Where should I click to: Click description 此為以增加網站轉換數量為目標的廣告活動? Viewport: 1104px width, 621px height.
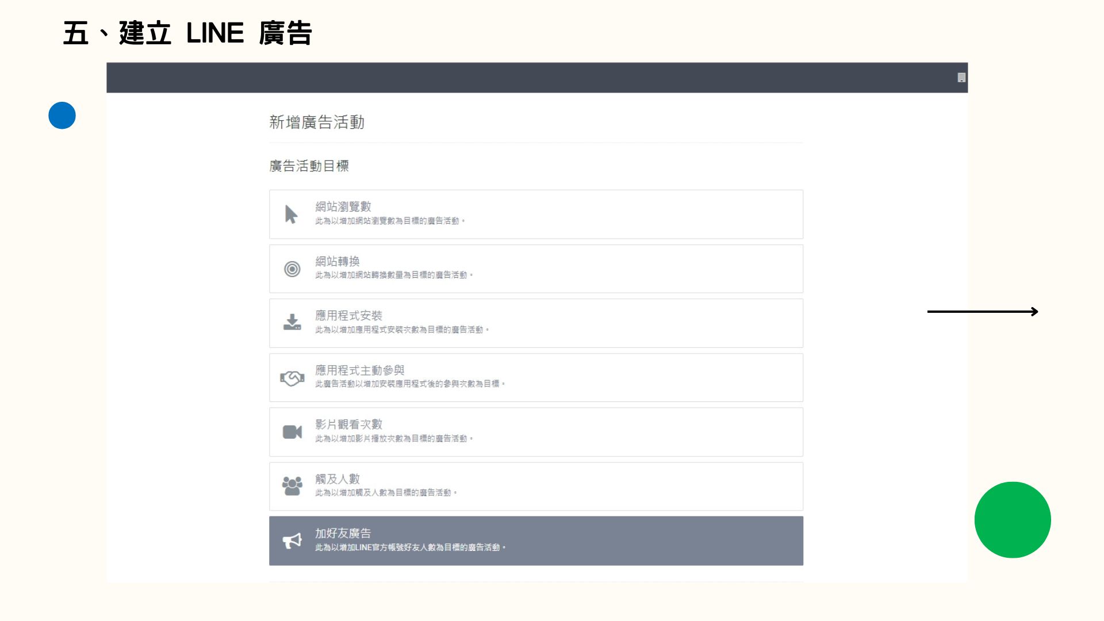394,275
